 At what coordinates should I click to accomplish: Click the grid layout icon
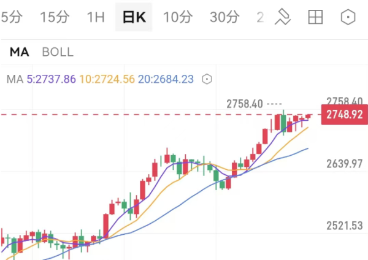(x=315, y=17)
